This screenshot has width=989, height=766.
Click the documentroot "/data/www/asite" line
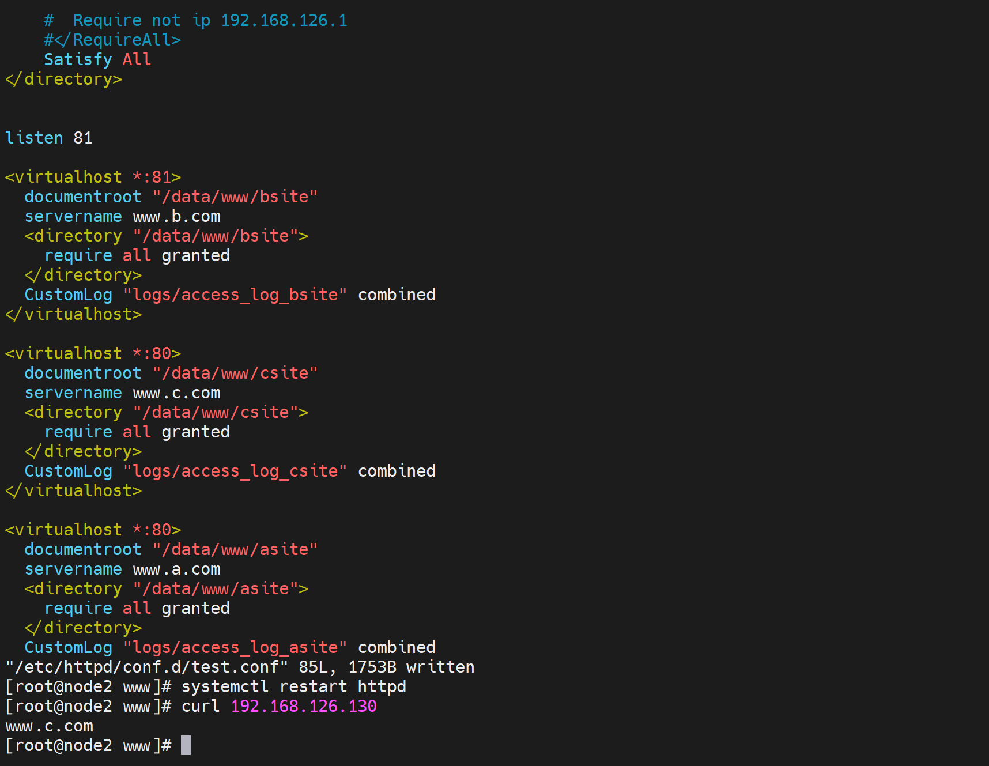171,549
